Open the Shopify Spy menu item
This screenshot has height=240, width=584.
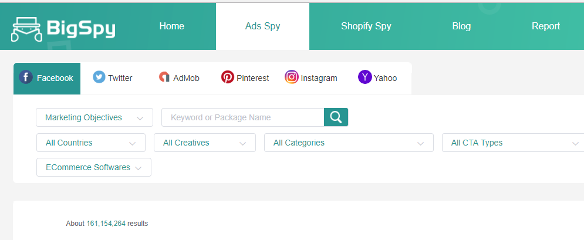(366, 26)
